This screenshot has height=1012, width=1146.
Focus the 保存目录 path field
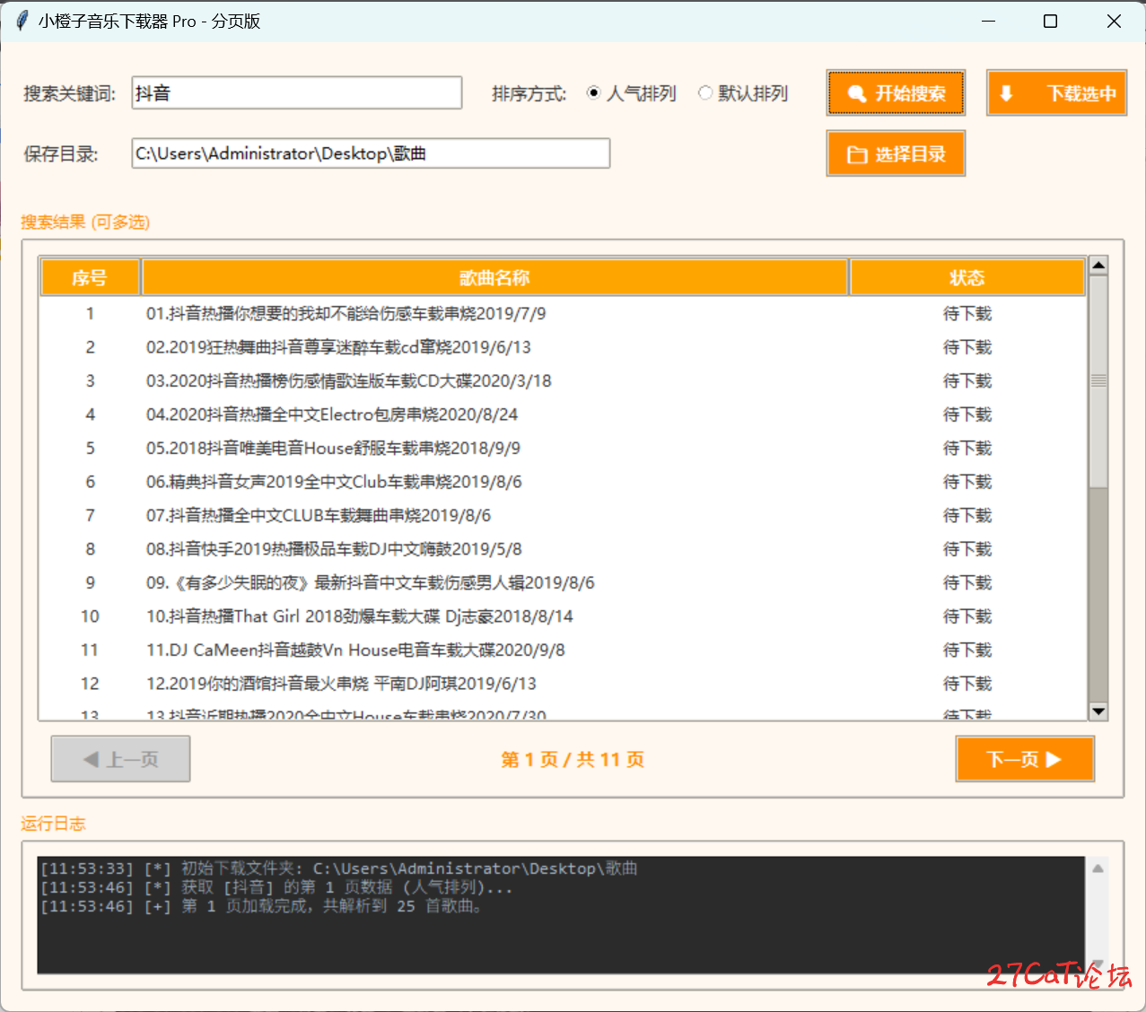371,153
